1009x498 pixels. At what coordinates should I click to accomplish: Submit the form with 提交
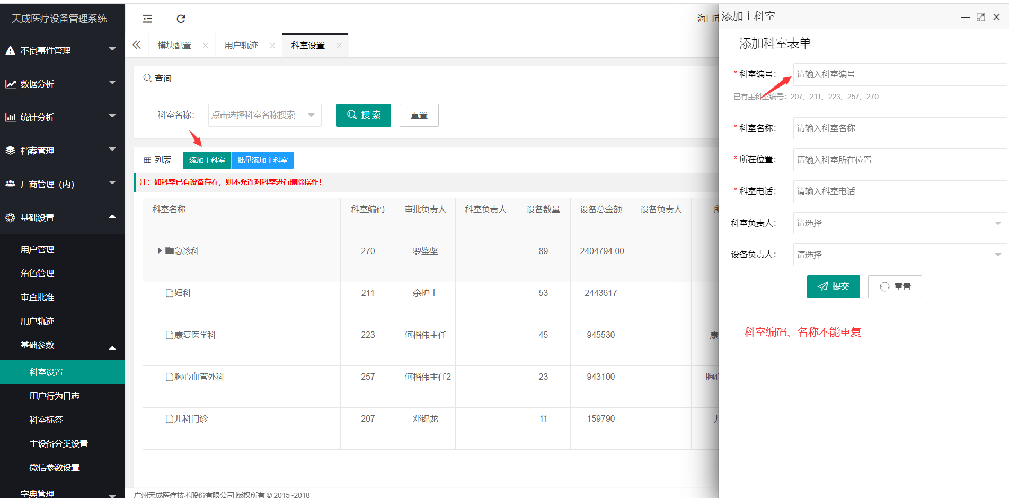834,286
